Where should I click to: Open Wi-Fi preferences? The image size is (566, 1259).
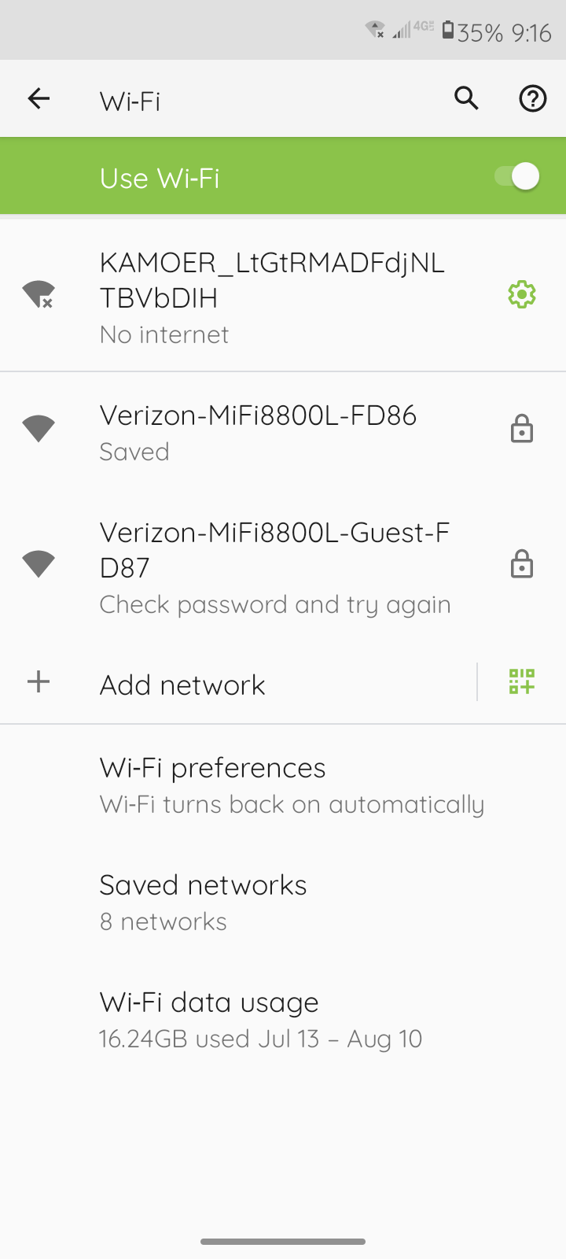[291, 785]
